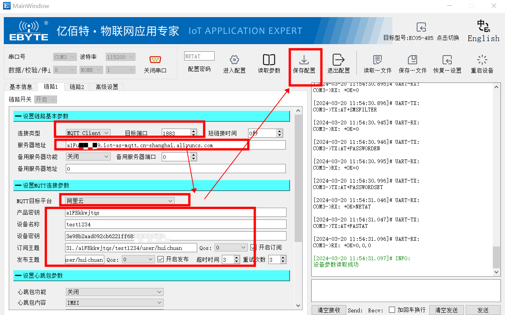Viewport: 505px width, 315px height.
Task: Click the 进入配置 gear icon
Action: point(234,60)
